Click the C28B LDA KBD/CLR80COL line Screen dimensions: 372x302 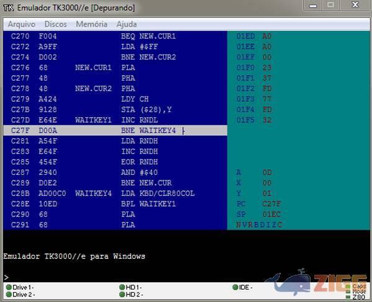[115, 193]
